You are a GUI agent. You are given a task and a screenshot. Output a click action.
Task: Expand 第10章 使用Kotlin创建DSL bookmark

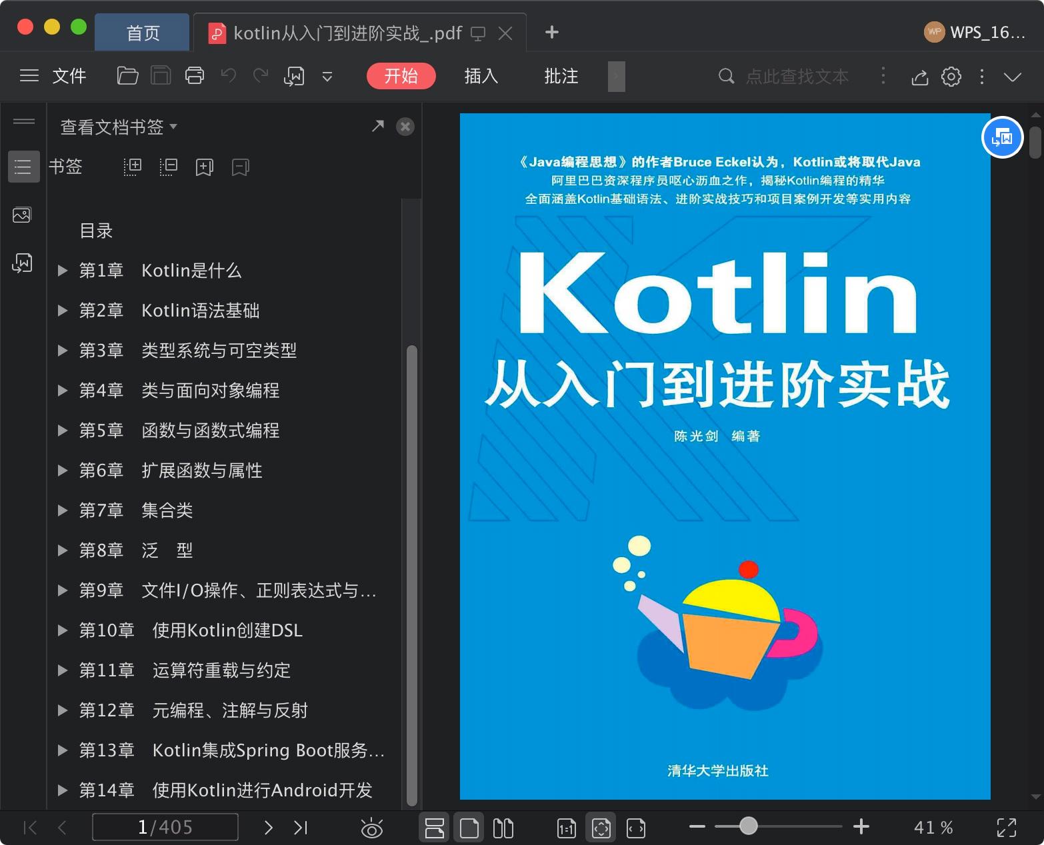coord(63,630)
